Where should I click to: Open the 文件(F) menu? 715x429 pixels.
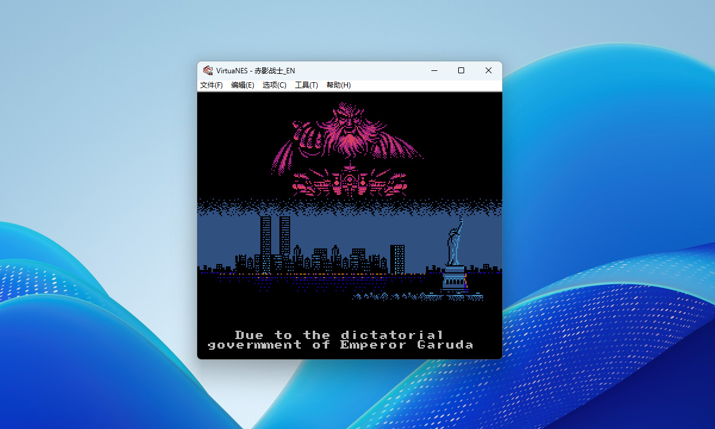coord(212,85)
